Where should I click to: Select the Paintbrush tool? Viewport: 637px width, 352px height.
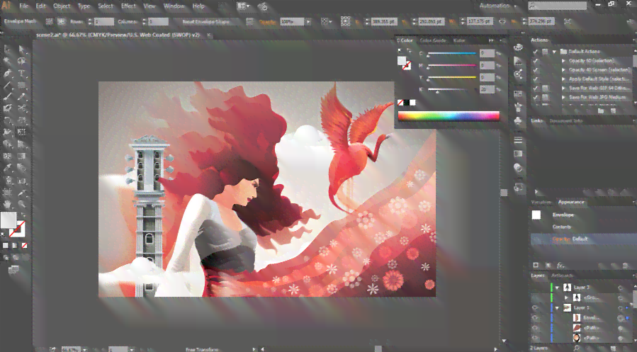click(x=8, y=96)
